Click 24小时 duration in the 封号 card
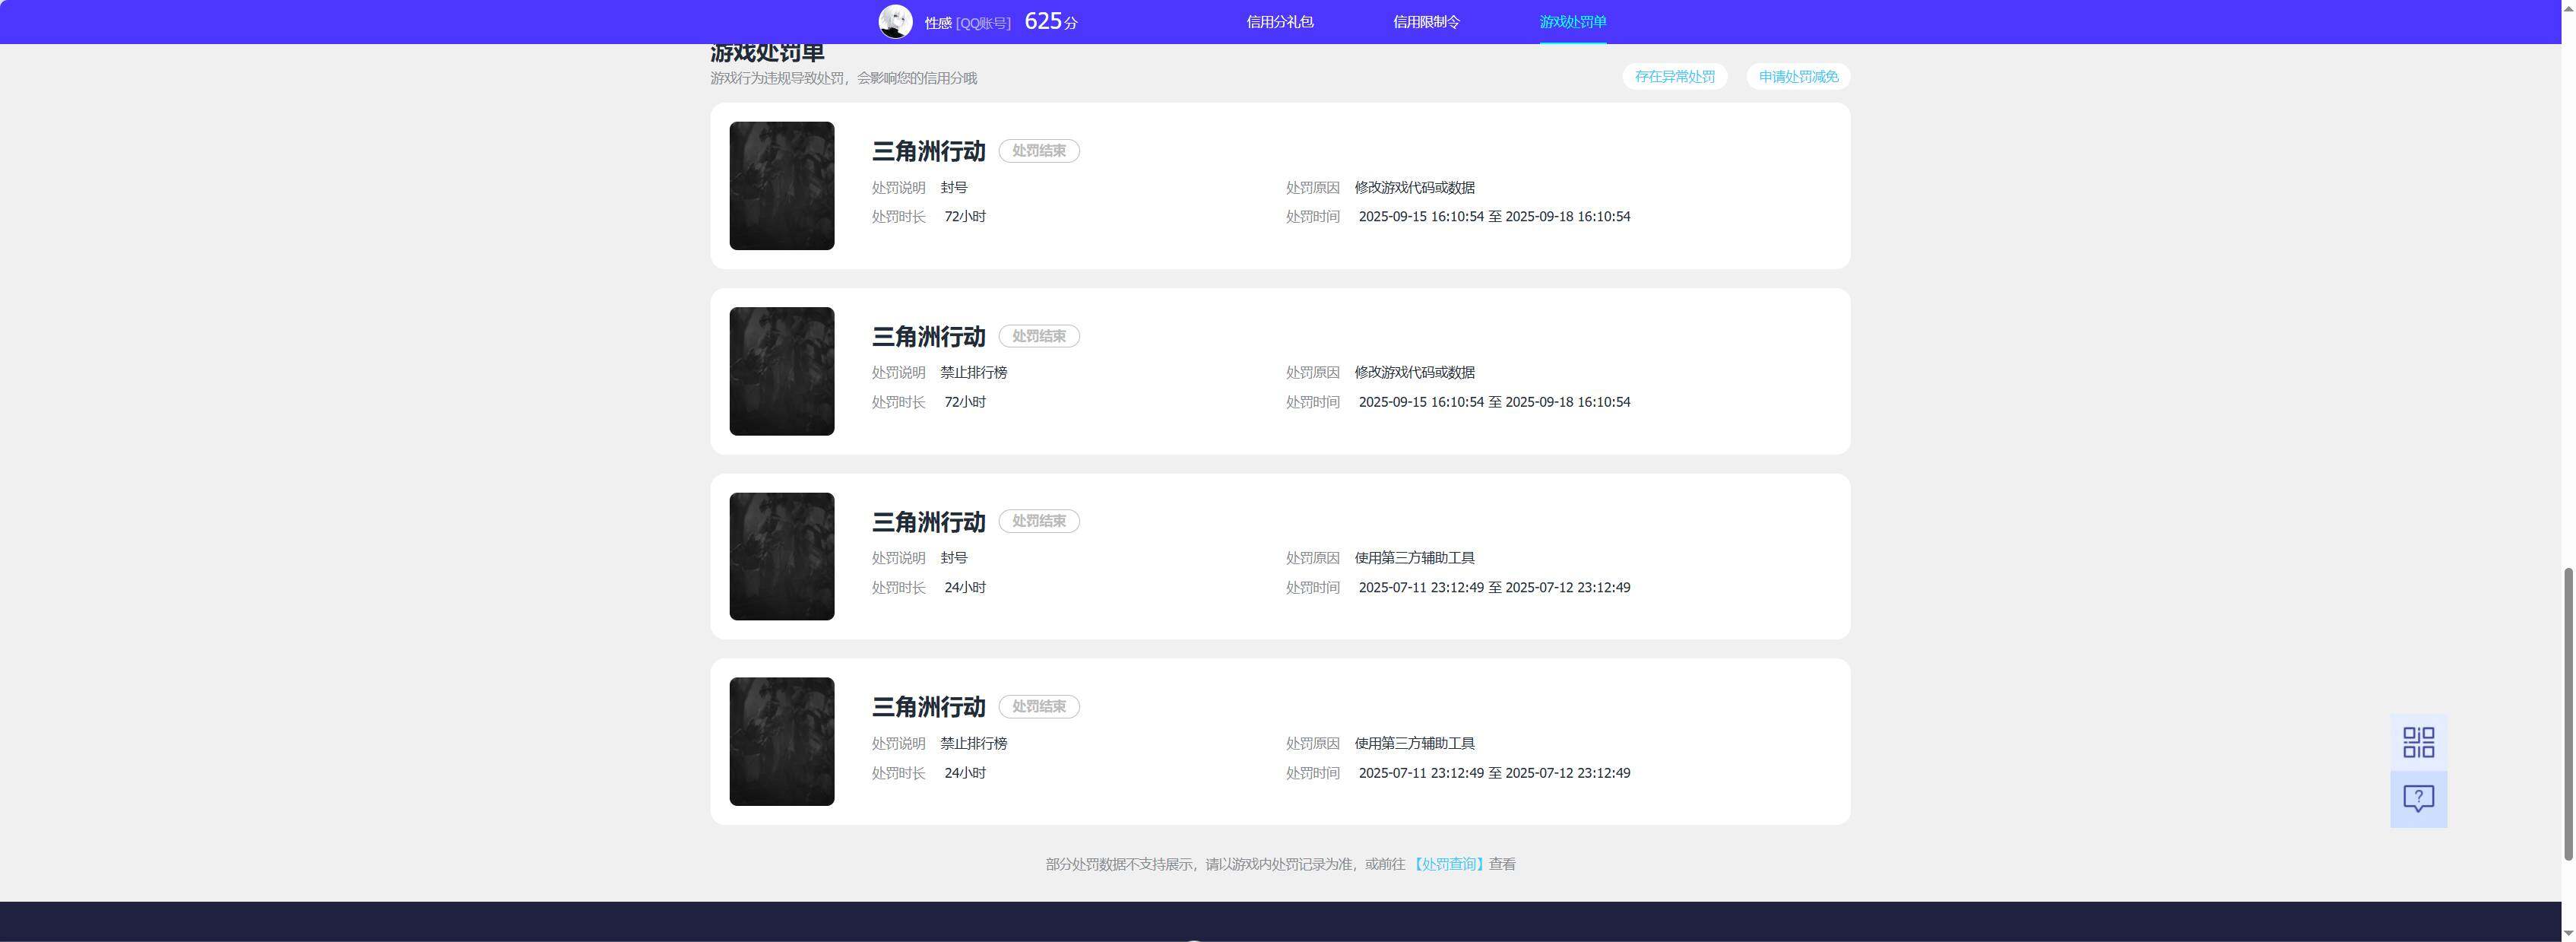Viewport: 2576px width, 942px height. (x=965, y=588)
